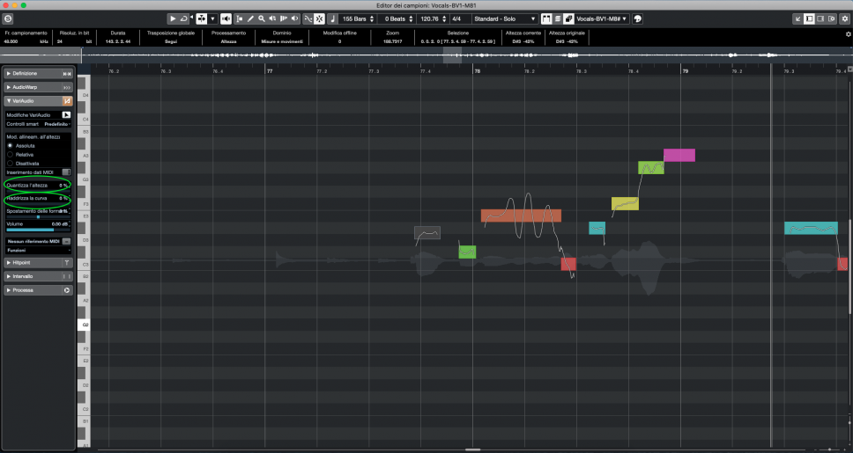
Task: Select the zoom magnifier tool
Action: 262,18
